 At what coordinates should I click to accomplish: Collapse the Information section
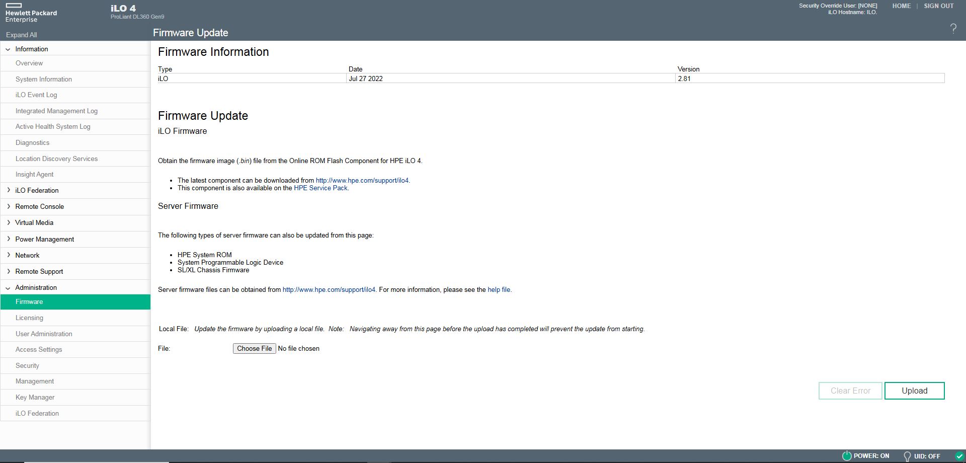point(8,49)
